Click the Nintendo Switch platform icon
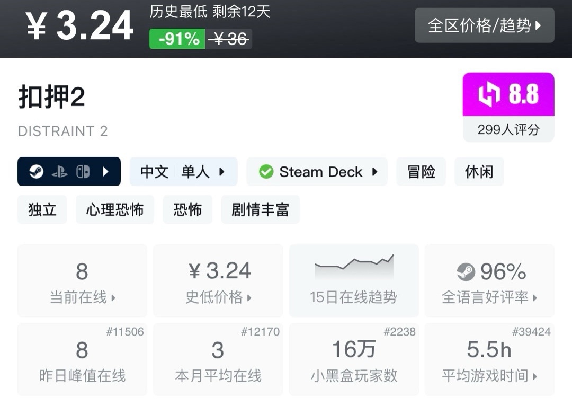572x405 pixels. (x=83, y=172)
